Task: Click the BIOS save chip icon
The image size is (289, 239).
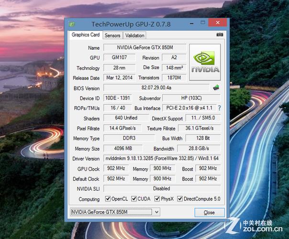Action: point(216,87)
